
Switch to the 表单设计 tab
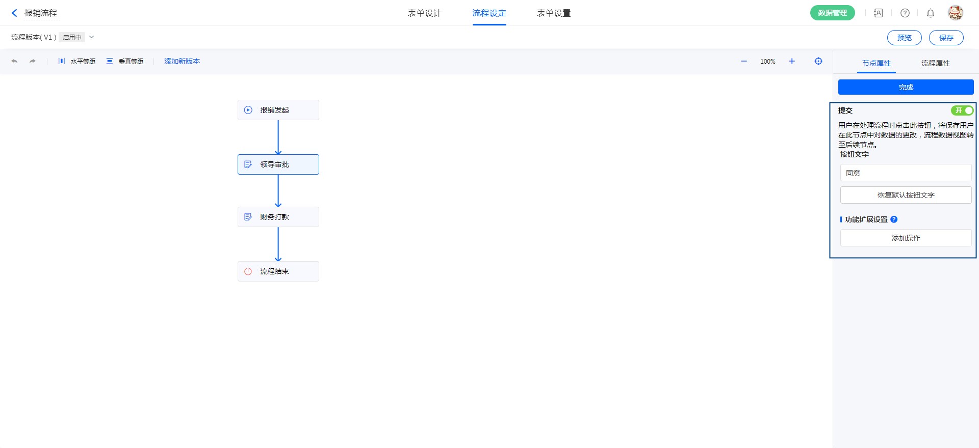[x=424, y=13]
